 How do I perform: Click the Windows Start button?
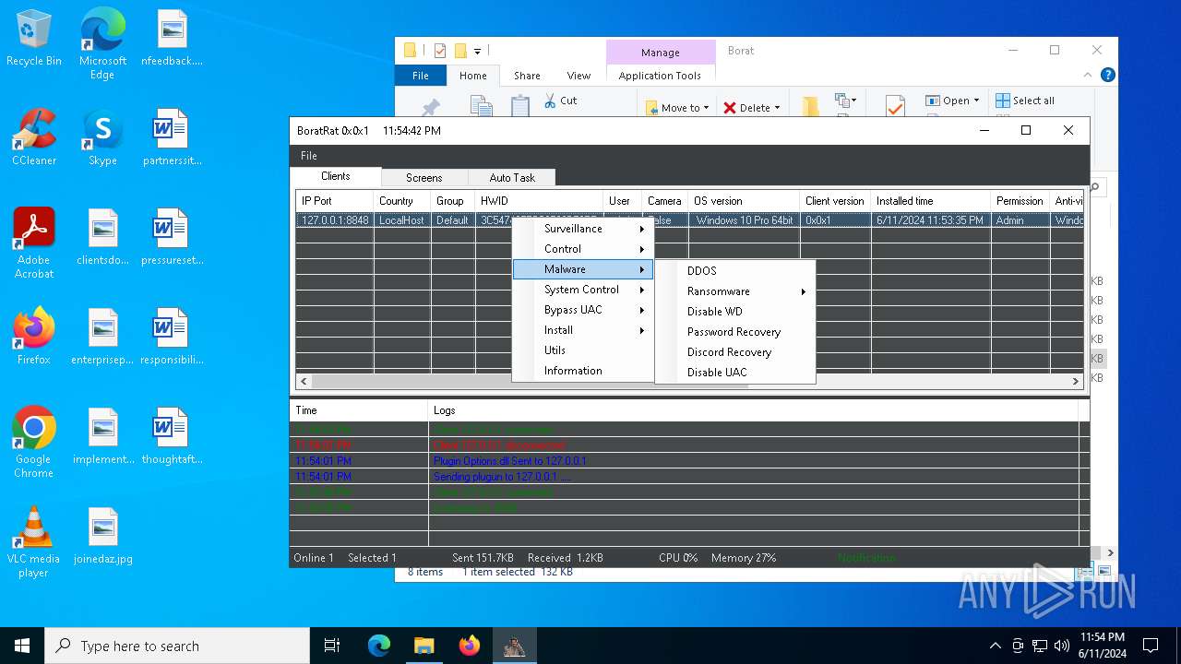pyautogui.click(x=22, y=646)
